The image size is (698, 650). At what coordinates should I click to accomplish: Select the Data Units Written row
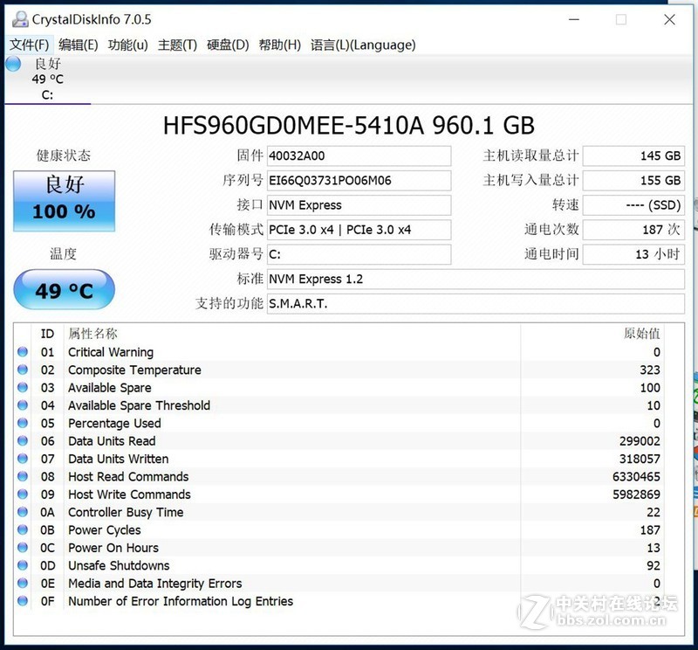tap(119, 459)
